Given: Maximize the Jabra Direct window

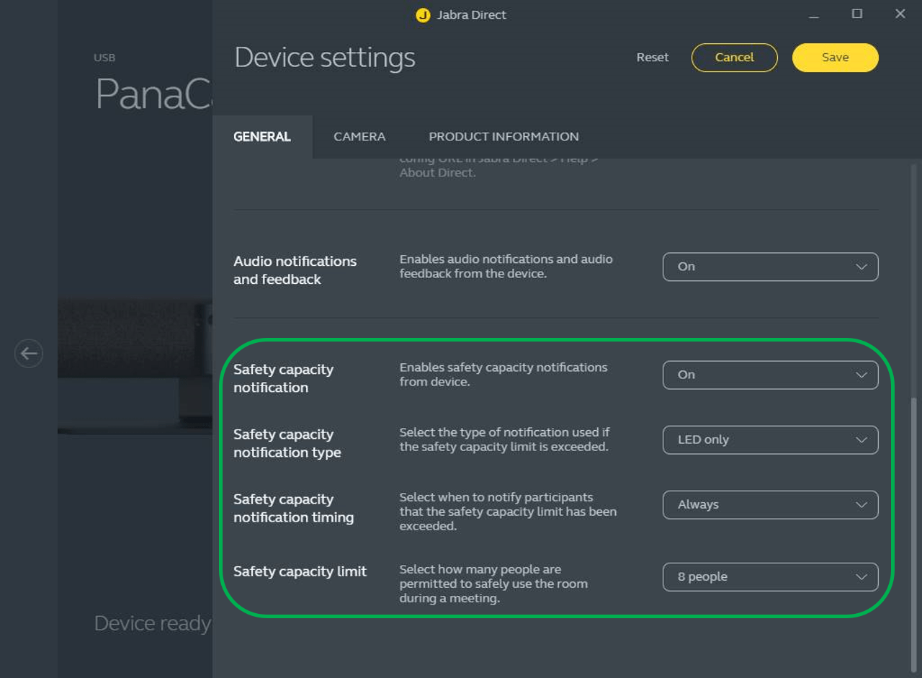Looking at the screenshot, I should pyautogui.click(x=856, y=14).
